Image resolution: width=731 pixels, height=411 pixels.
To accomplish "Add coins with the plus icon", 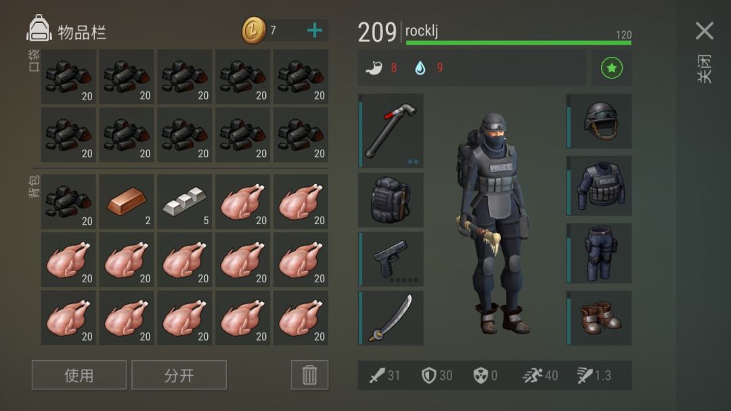I will (315, 30).
